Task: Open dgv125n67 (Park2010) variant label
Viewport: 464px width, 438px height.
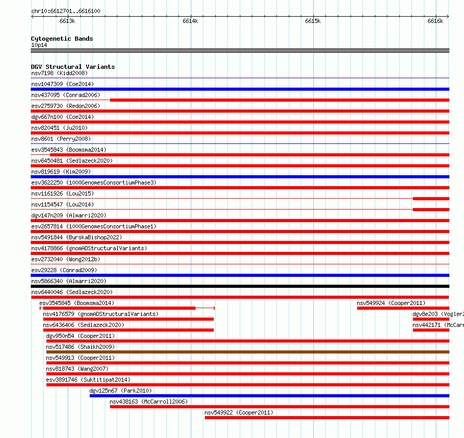Action: pos(120,391)
